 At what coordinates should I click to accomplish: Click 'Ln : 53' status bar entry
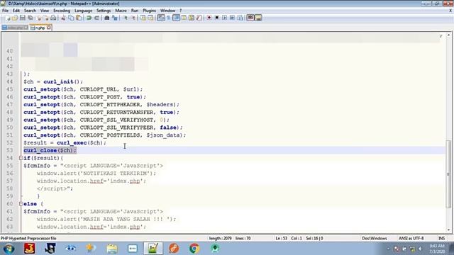(281, 238)
